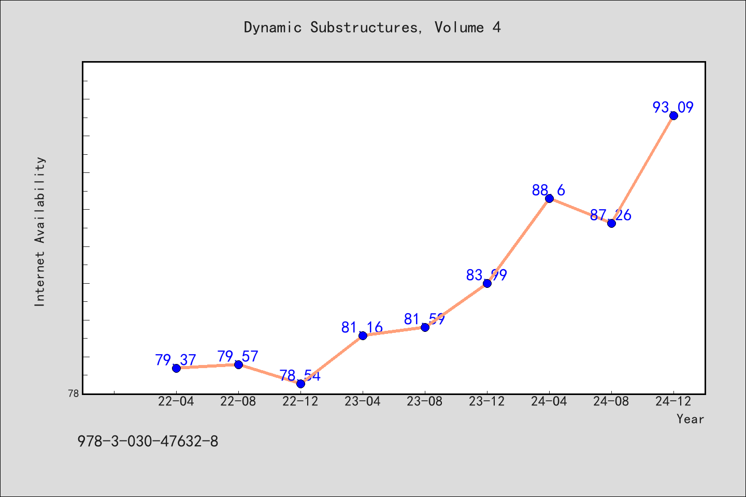Click the data point labeled 87.26
746x497 pixels.
tap(611, 223)
